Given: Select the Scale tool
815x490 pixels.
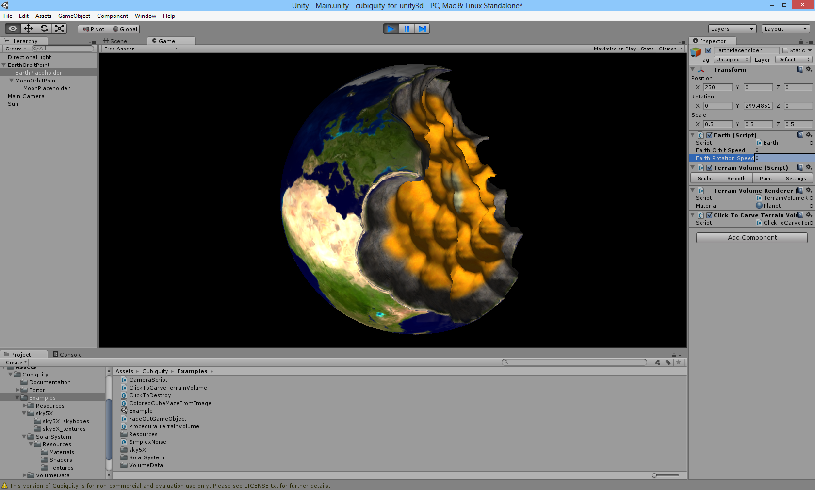Looking at the screenshot, I should pos(60,29).
